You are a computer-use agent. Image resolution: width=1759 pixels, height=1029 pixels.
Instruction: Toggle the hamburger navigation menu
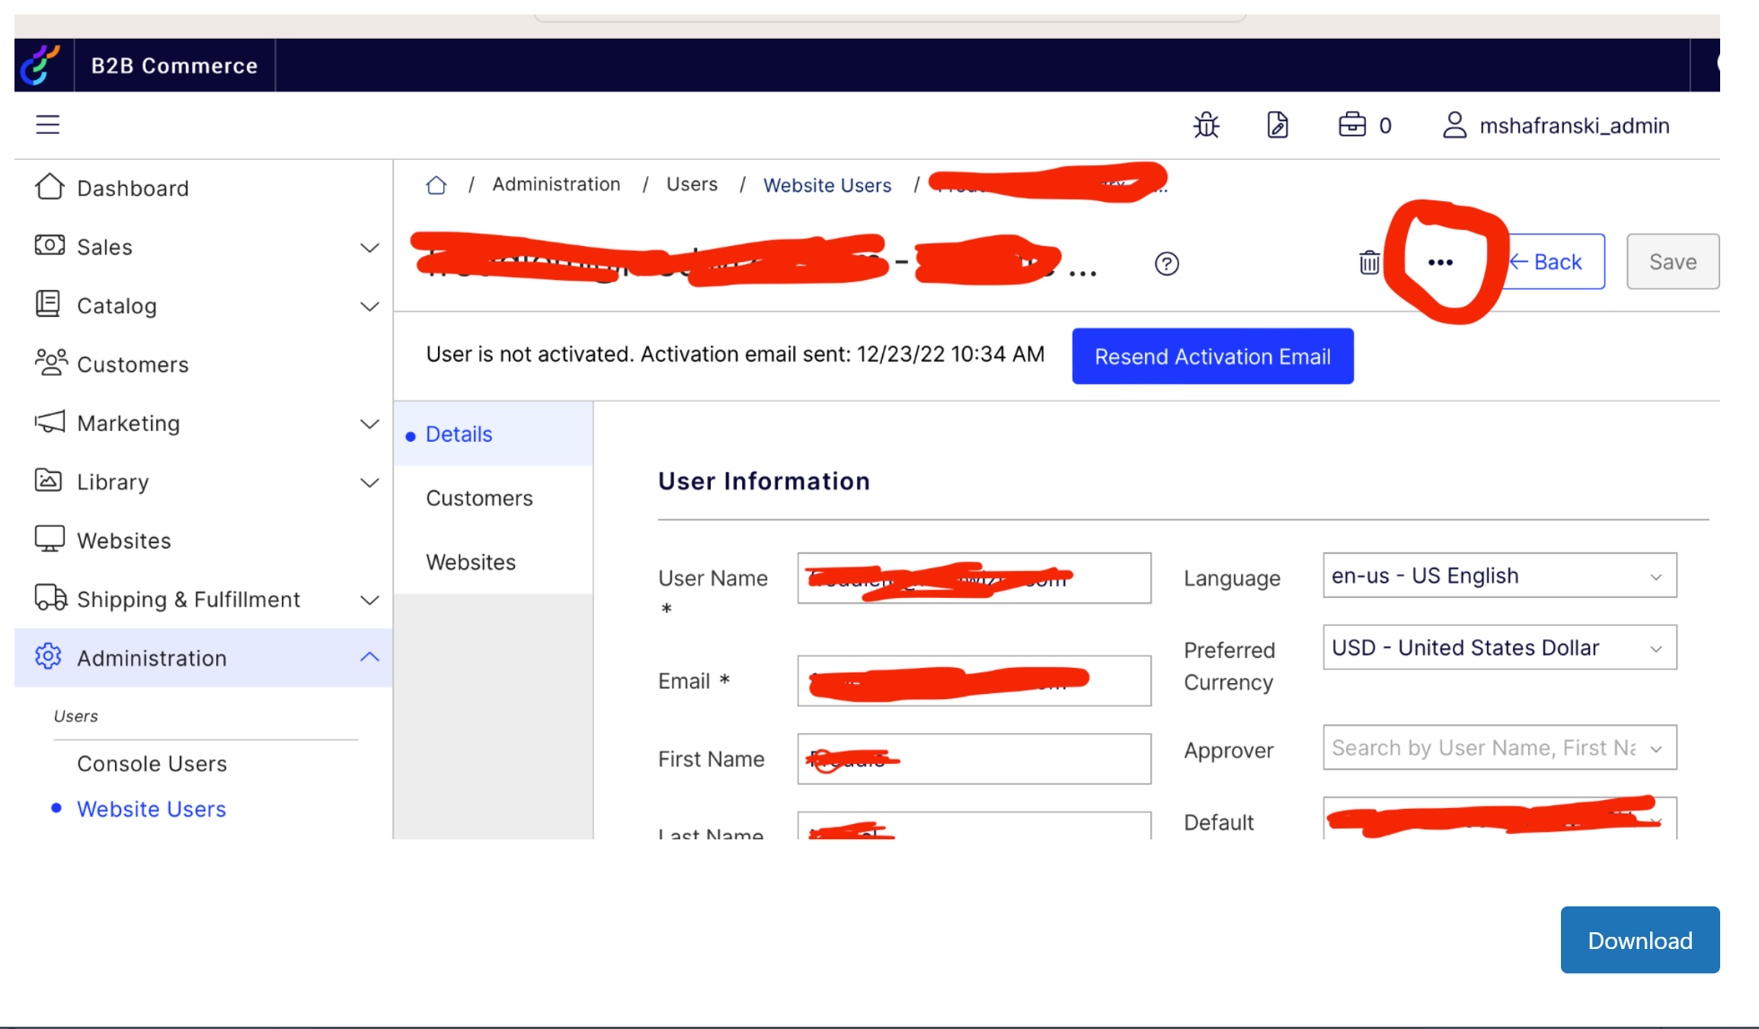pos(47,124)
